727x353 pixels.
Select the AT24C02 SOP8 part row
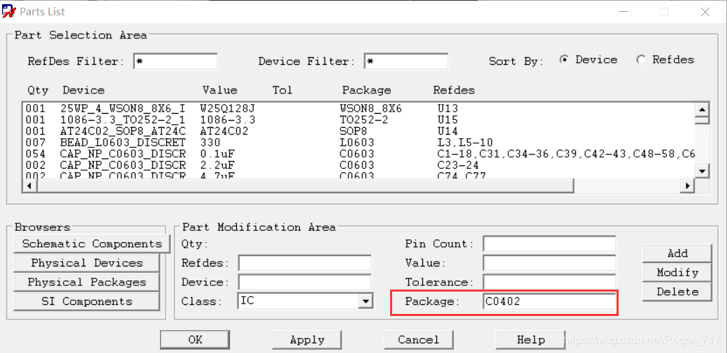coord(210,131)
